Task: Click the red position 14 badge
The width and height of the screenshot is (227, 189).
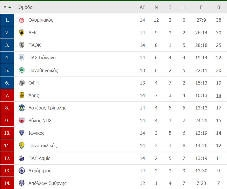Action: [x=7, y=183]
